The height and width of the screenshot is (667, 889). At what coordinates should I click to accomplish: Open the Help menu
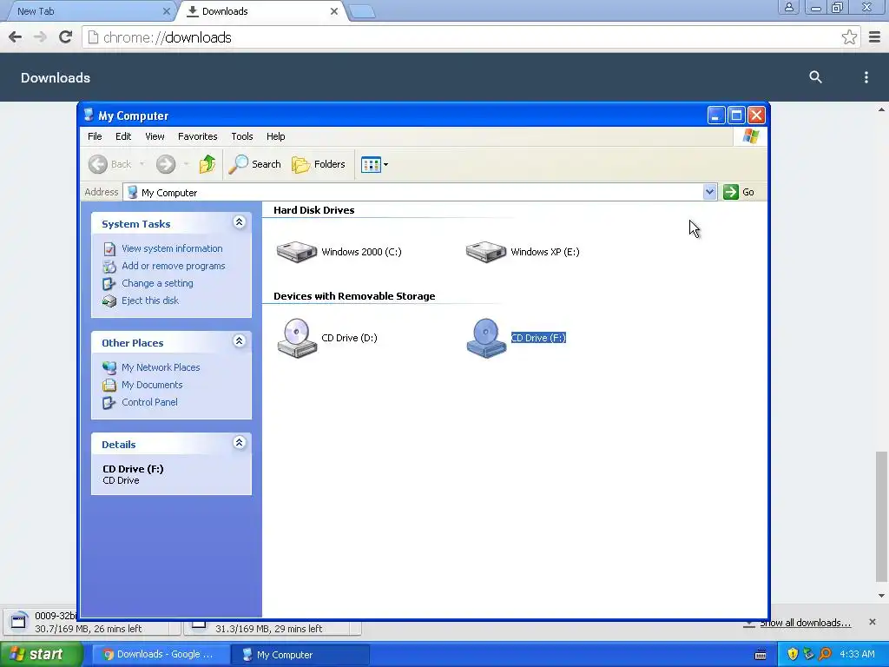click(x=275, y=136)
